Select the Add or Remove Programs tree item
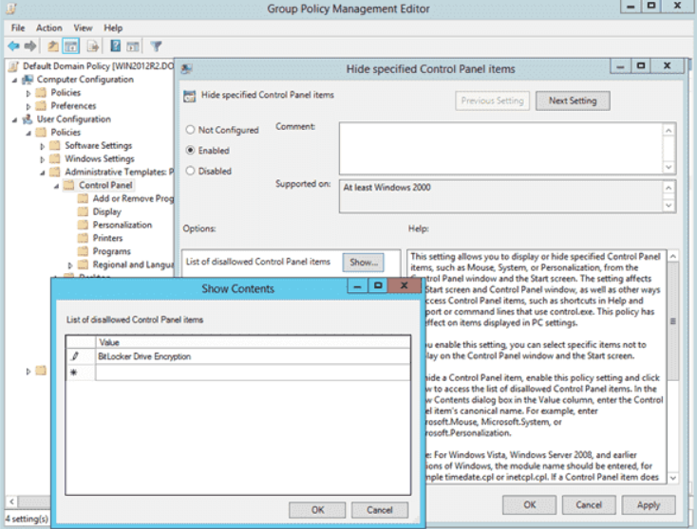The width and height of the screenshot is (697, 529). 133,198
